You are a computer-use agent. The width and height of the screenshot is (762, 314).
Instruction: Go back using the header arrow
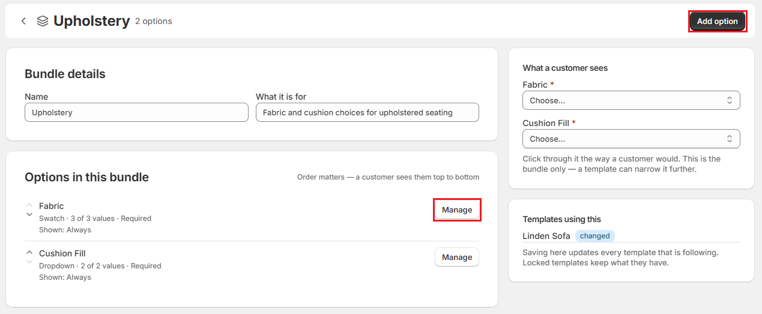(x=23, y=21)
